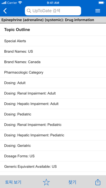106x188 pixels.
Task: Tap the 토픽 보기 button
Action: pos(13,182)
